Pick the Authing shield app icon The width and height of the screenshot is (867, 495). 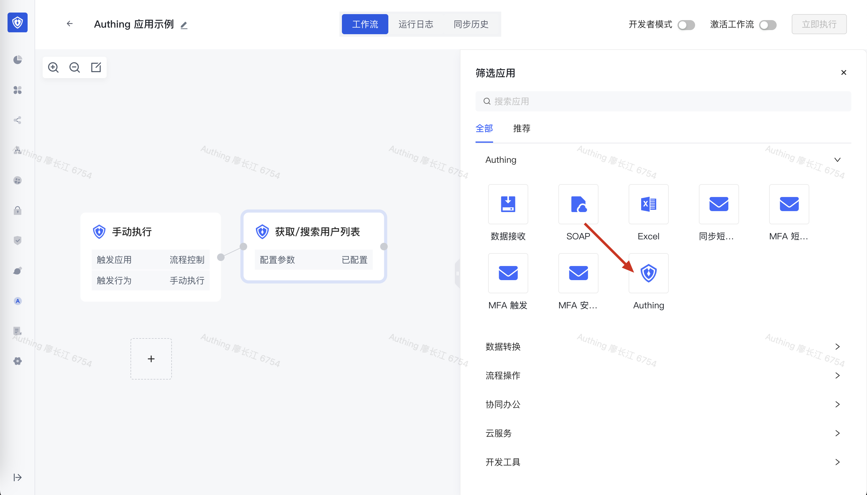pyautogui.click(x=648, y=273)
